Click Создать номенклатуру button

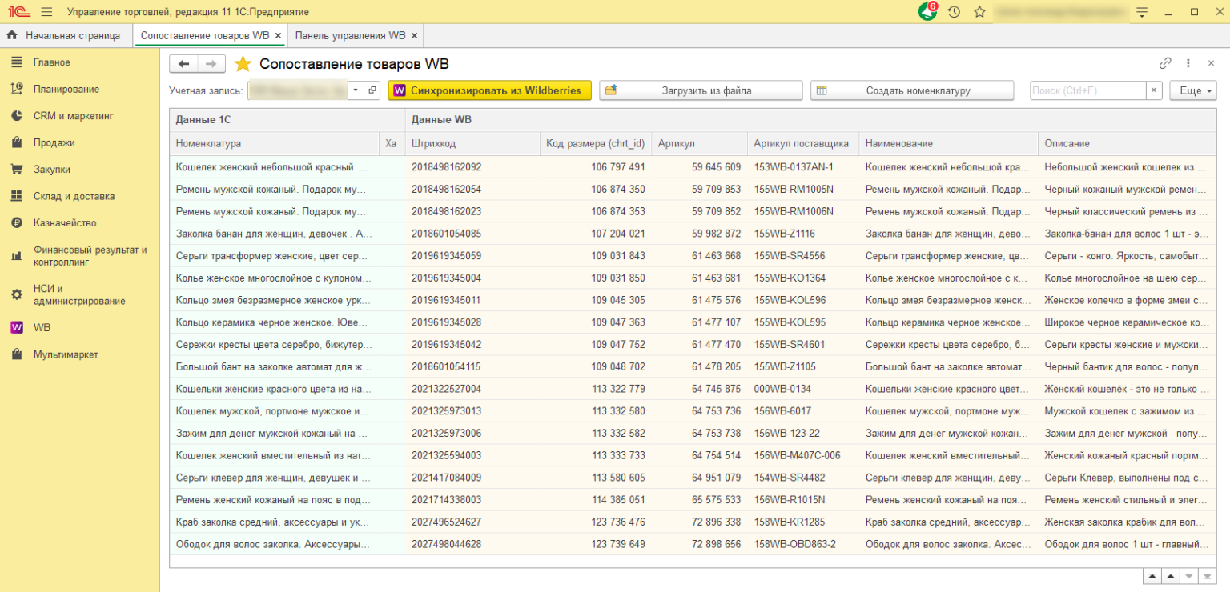click(911, 90)
